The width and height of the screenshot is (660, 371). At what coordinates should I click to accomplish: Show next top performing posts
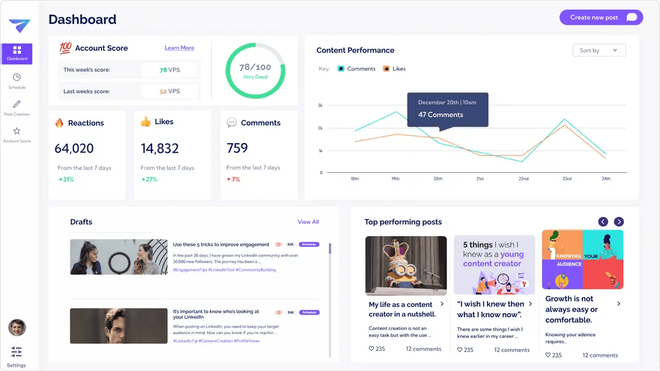pos(619,222)
